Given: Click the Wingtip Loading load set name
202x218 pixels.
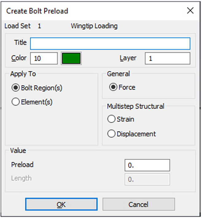Looking at the screenshot, I should click(94, 26).
